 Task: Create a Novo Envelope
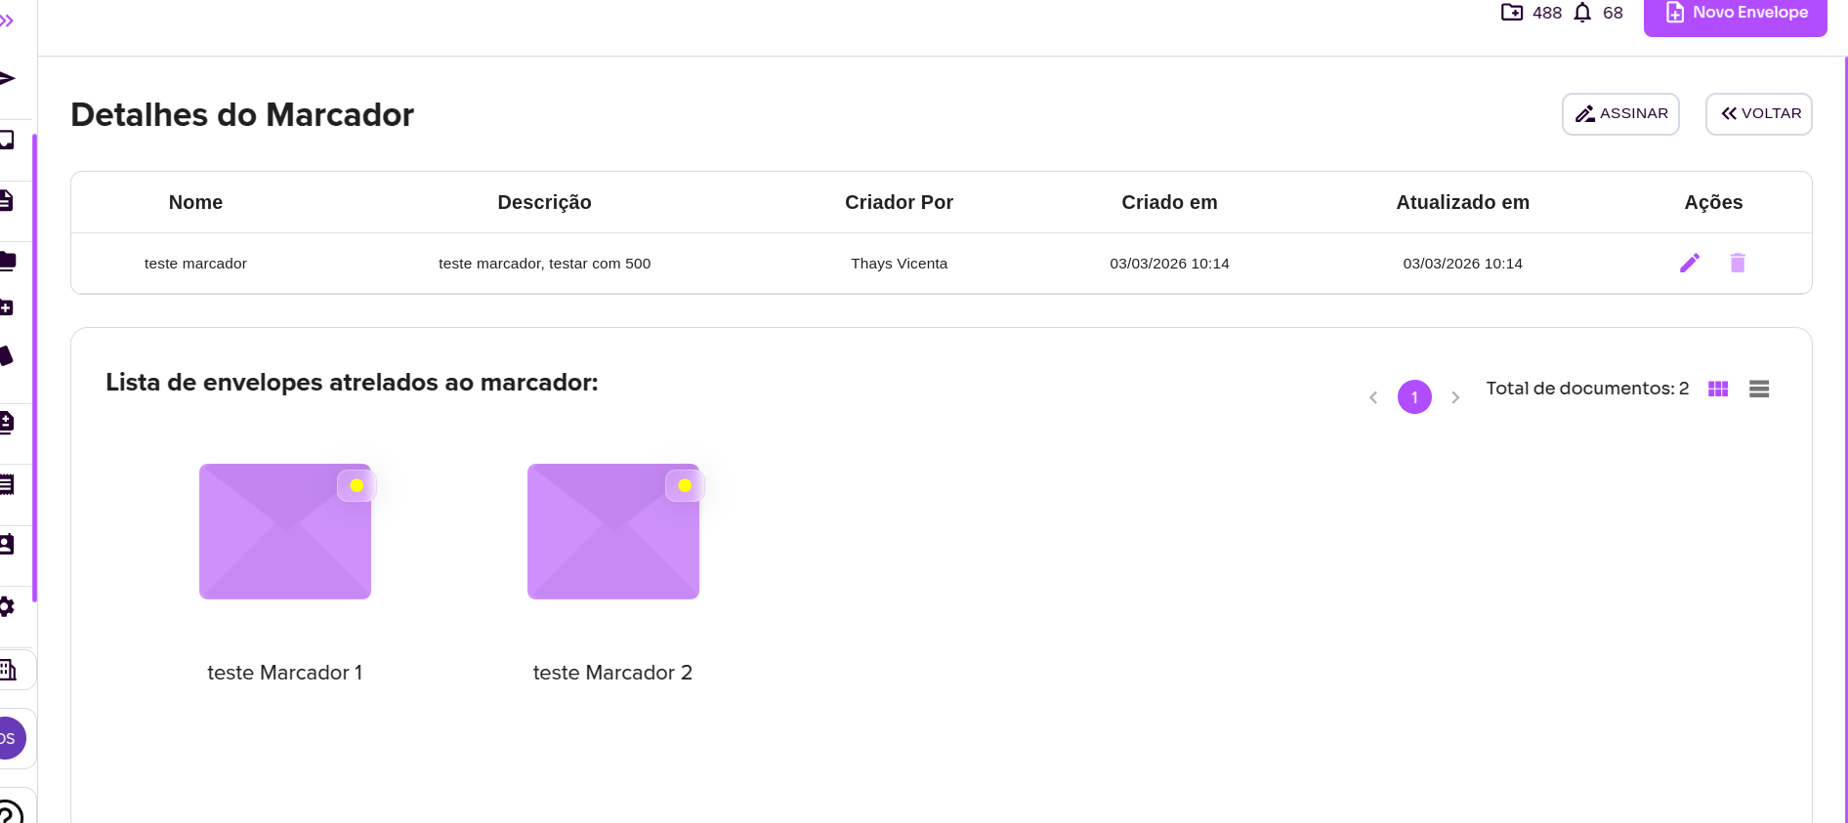tap(1735, 14)
